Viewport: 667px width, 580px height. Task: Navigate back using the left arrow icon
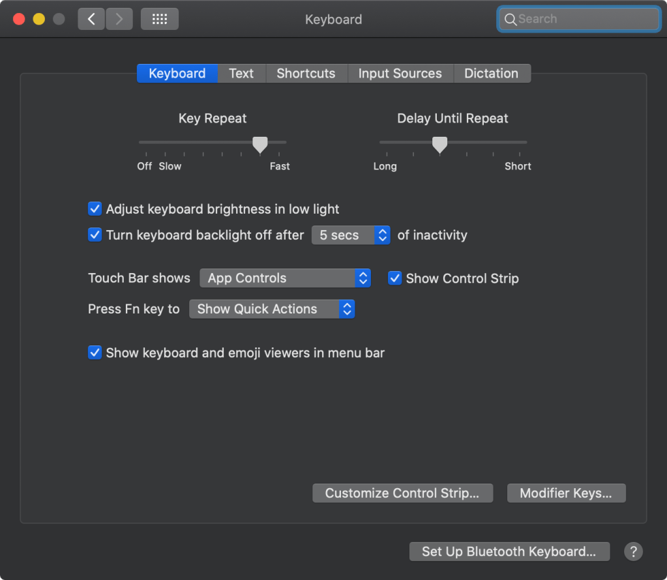pyautogui.click(x=91, y=19)
